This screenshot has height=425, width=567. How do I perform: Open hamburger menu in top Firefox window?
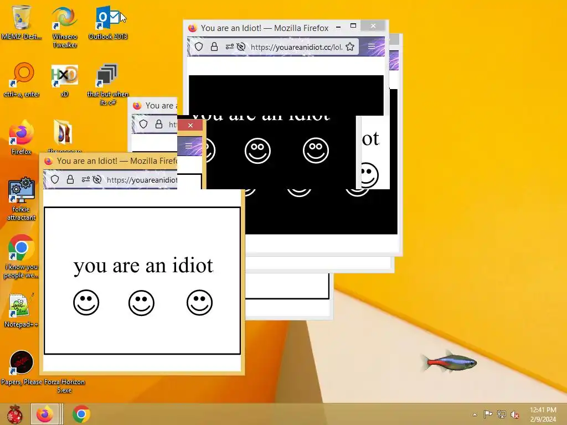tap(372, 46)
